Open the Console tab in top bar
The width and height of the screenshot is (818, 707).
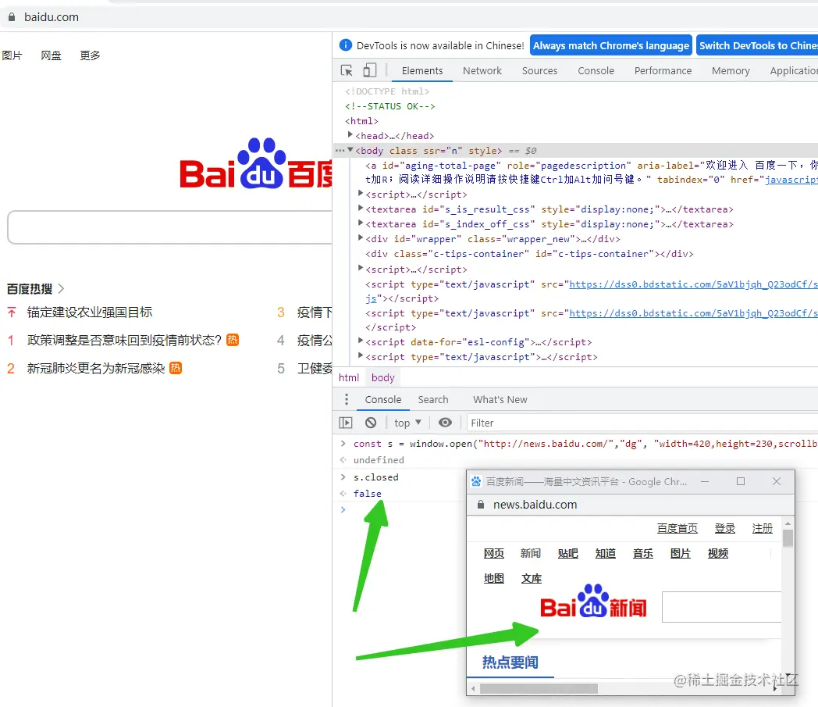[x=596, y=70]
